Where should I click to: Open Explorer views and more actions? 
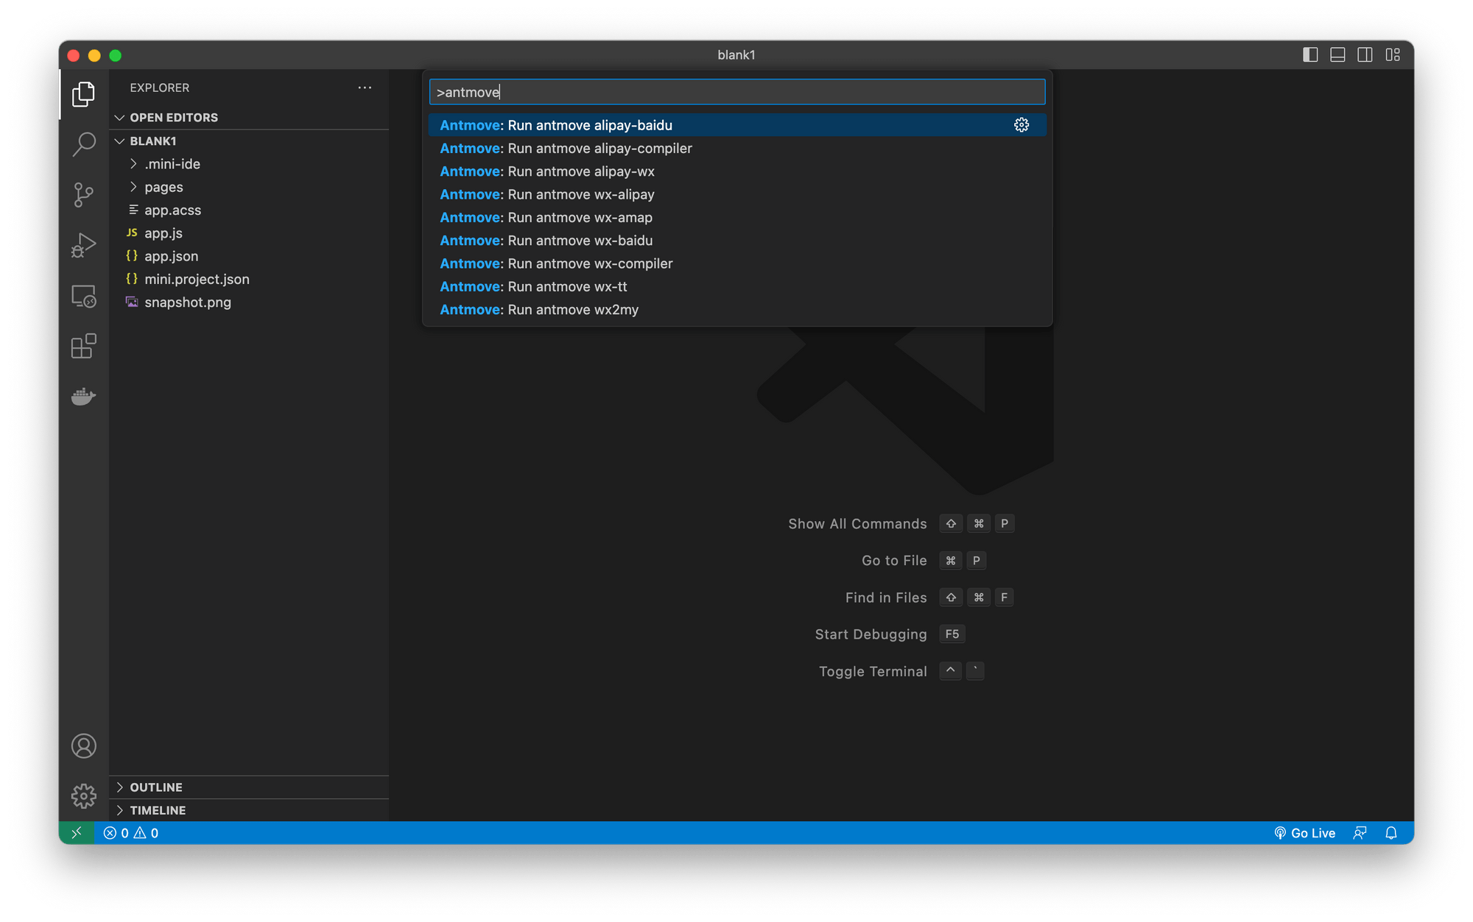pyautogui.click(x=365, y=88)
